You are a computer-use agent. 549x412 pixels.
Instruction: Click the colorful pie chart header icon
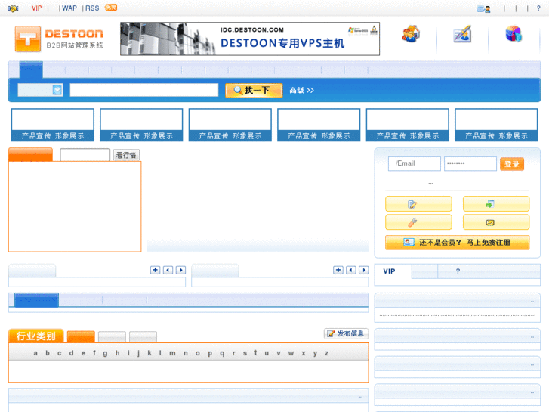(x=514, y=34)
